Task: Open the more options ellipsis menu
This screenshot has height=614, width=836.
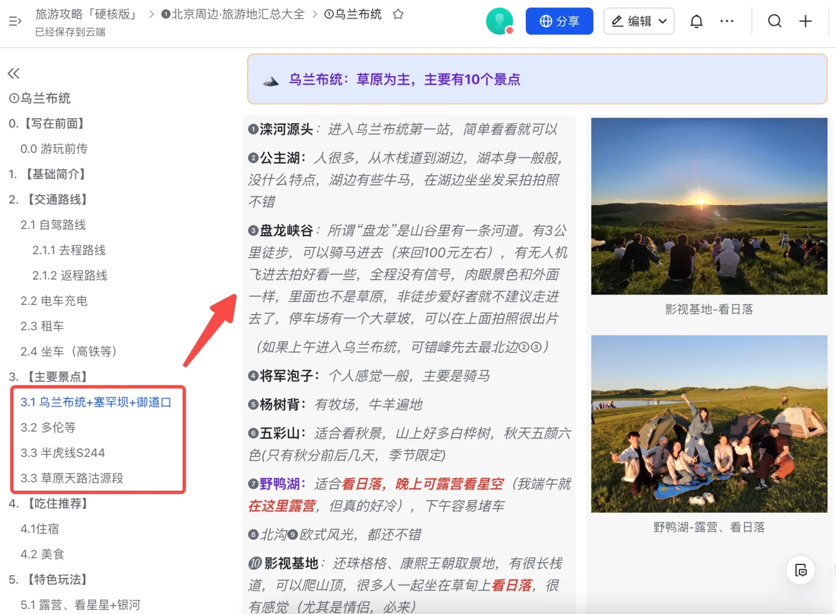Action: 727,21
